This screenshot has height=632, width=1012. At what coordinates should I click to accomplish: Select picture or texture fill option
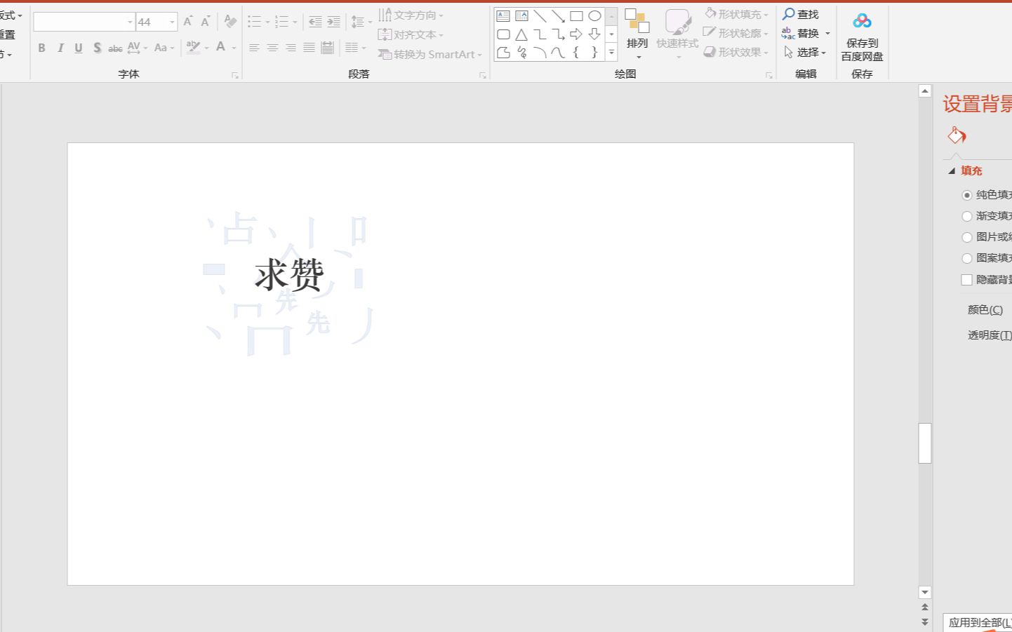[x=967, y=237]
